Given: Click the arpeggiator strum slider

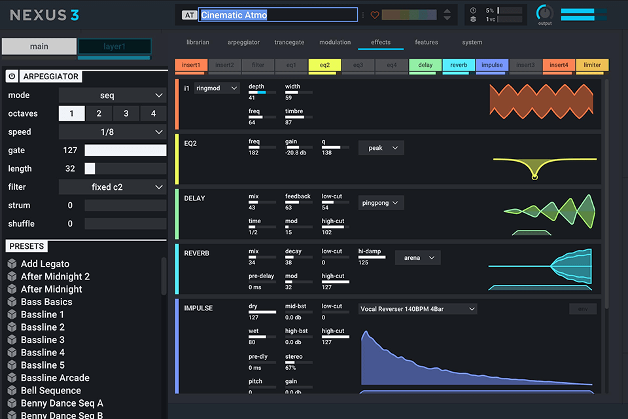Looking at the screenshot, I should 126,206.
